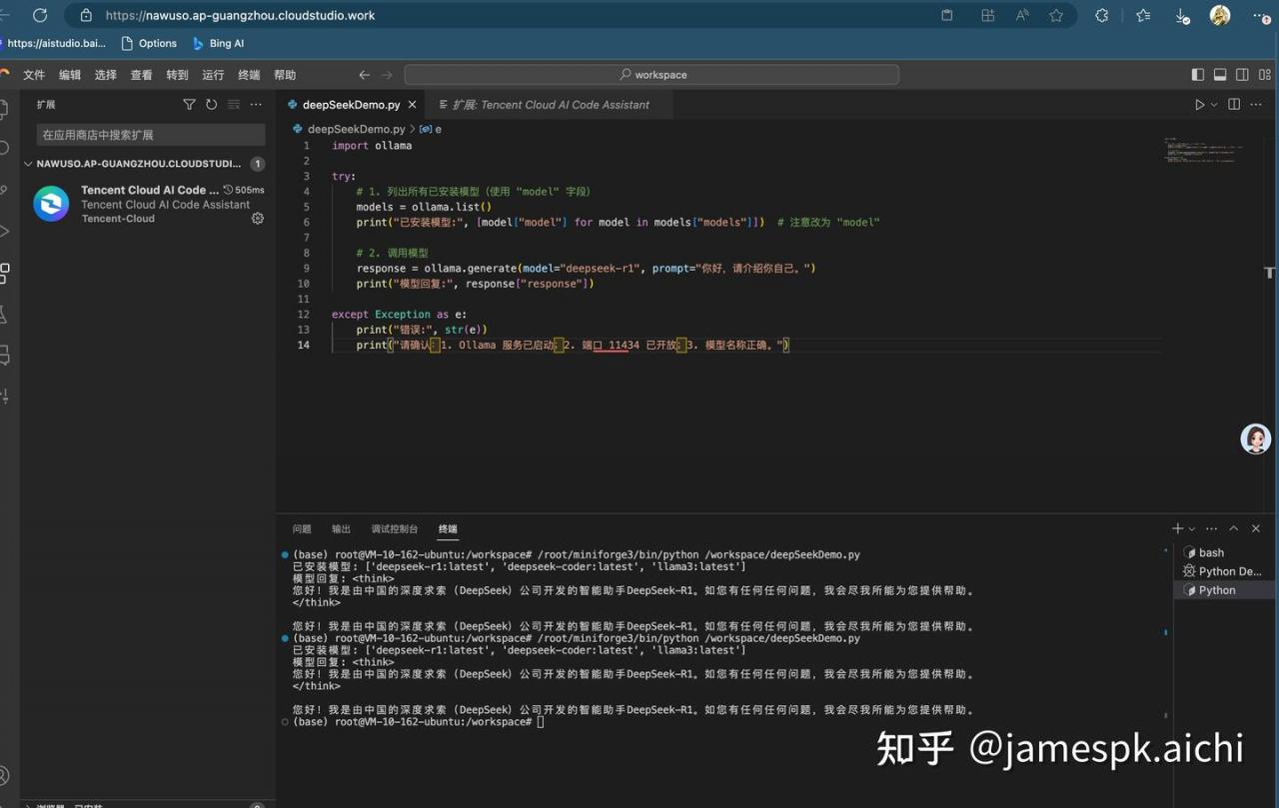Open the Tencent AI assistant floating avatar
Image resolution: width=1279 pixels, height=808 pixels.
1255,438
